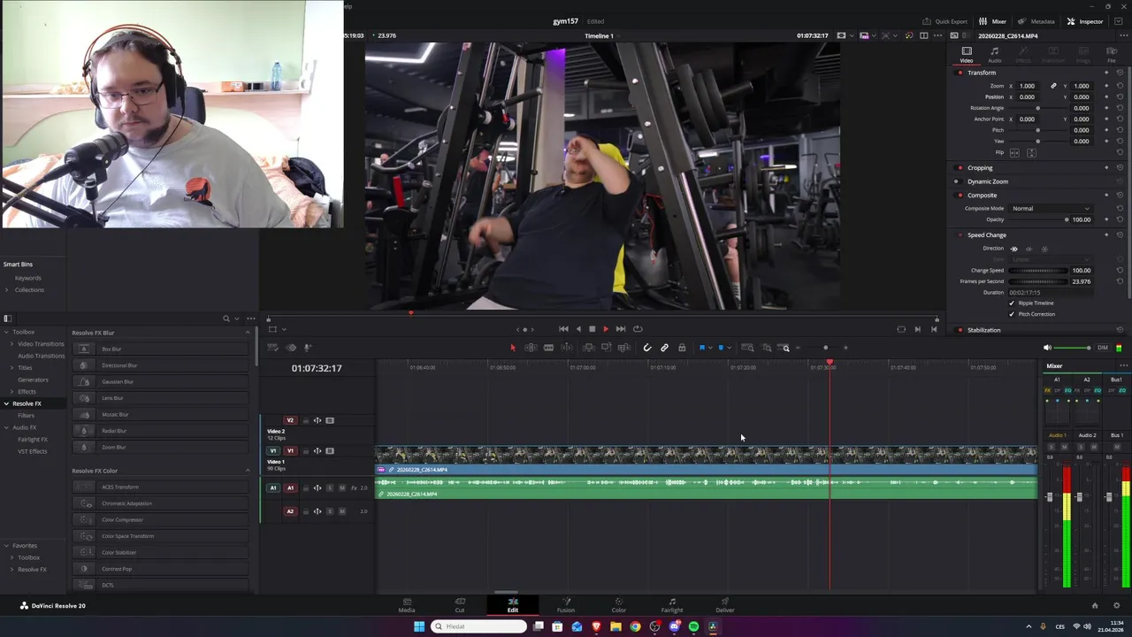The height and width of the screenshot is (637, 1132).
Task: Toggle the Composite section enable dot
Action: [x=960, y=196]
